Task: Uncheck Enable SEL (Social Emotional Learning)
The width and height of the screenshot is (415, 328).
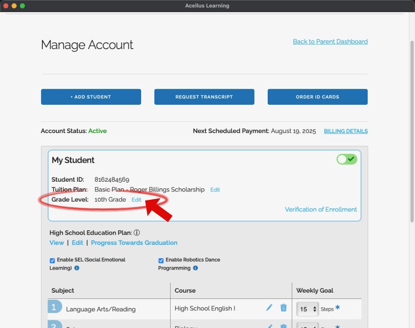Action: pos(52,260)
